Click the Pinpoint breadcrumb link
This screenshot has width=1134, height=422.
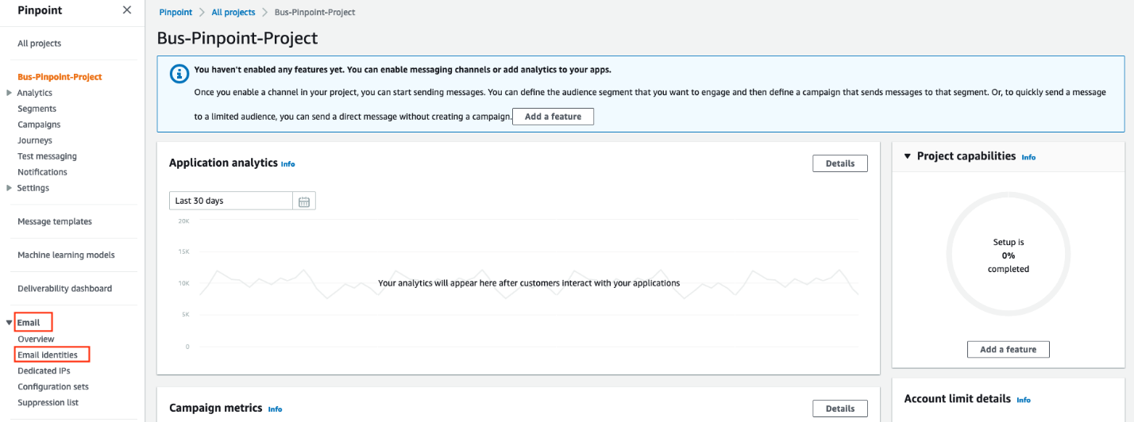175,13
